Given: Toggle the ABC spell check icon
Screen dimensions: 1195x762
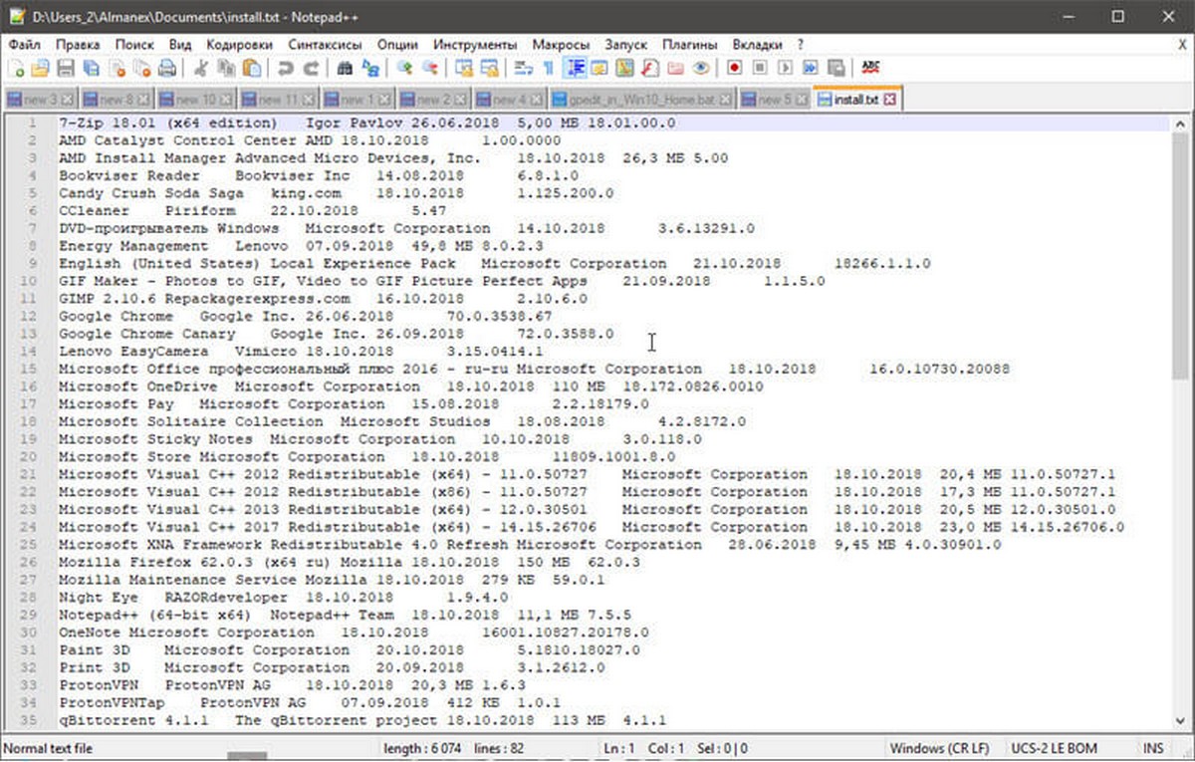Looking at the screenshot, I should click(870, 68).
